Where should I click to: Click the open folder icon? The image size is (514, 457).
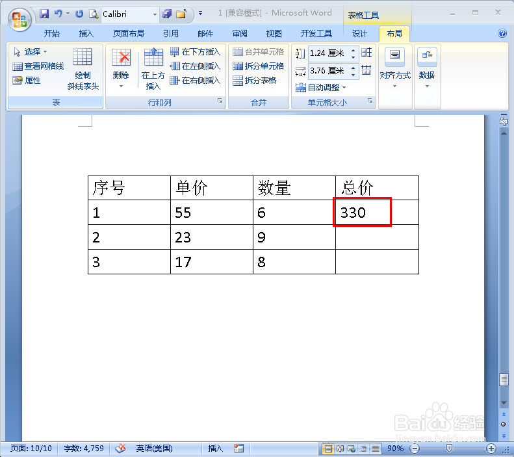pyautogui.click(x=181, y=14)
